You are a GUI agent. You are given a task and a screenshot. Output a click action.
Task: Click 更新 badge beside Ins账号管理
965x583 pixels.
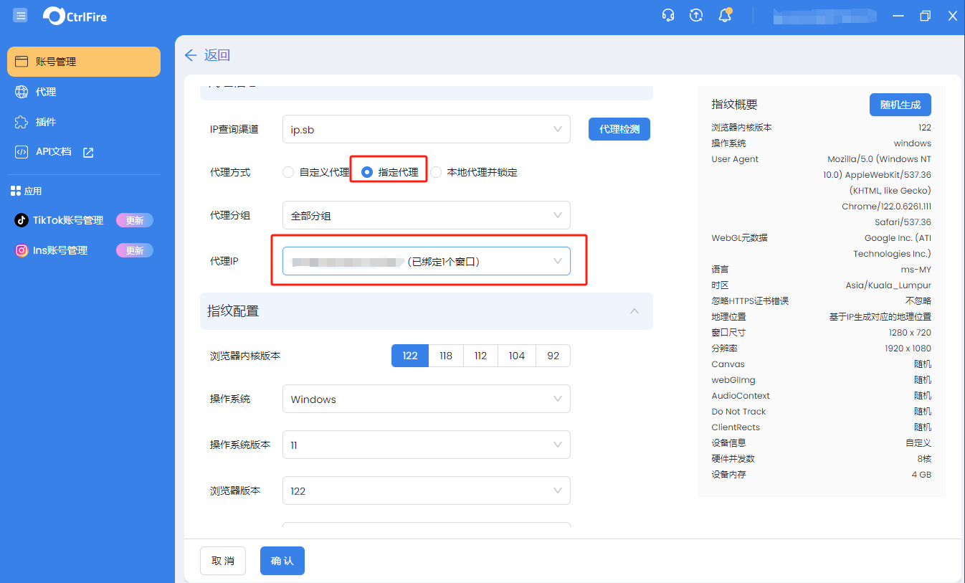pyautogui.click(x=135, y=250)
